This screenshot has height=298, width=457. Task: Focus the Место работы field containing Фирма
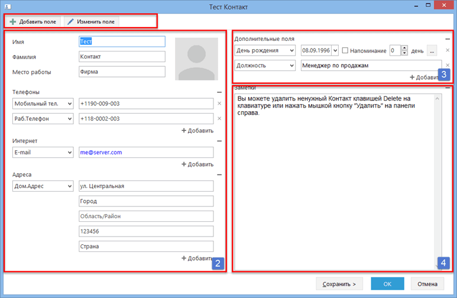point(122,72)
